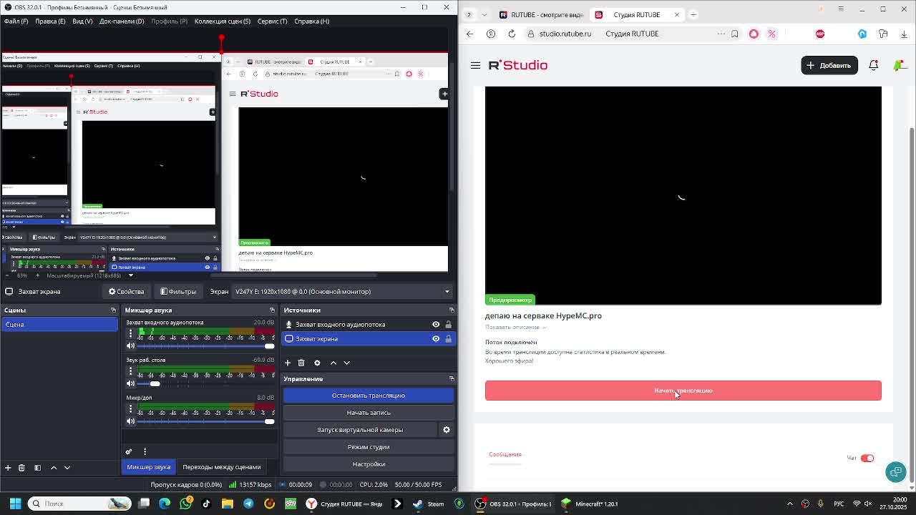The image size is (916, 515).
Task: Move the scene up in Сцены panel
Action: tap(53, 467)
